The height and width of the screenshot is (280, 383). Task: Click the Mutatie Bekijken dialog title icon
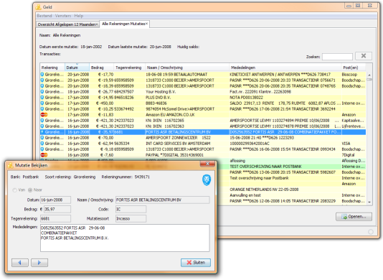11,166
